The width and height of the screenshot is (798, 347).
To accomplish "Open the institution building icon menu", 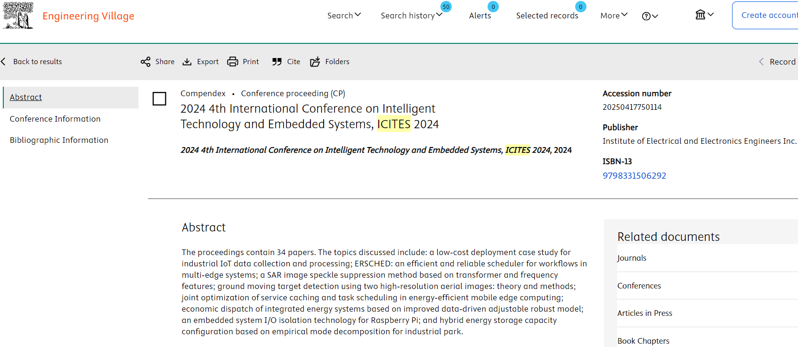I will tap(700, 15).
